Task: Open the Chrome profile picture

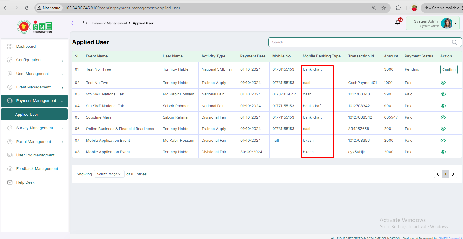Action: coord(414,8)
